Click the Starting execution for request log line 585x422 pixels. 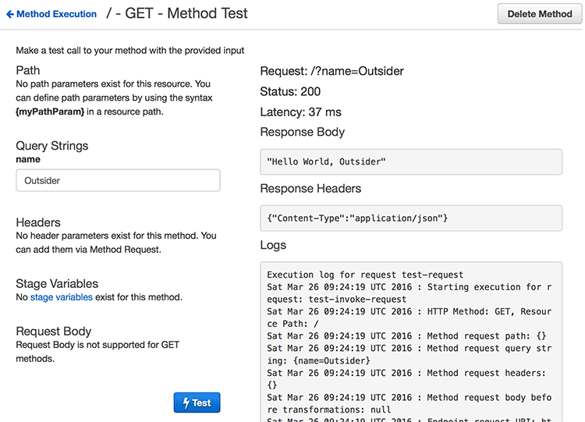[409, 293]
